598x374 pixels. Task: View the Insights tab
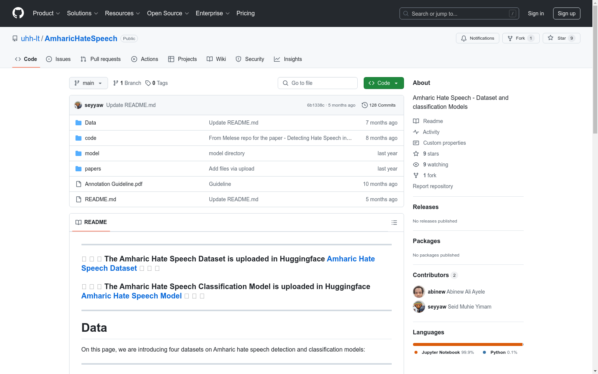pyautogui.click(x=288, y=59)
